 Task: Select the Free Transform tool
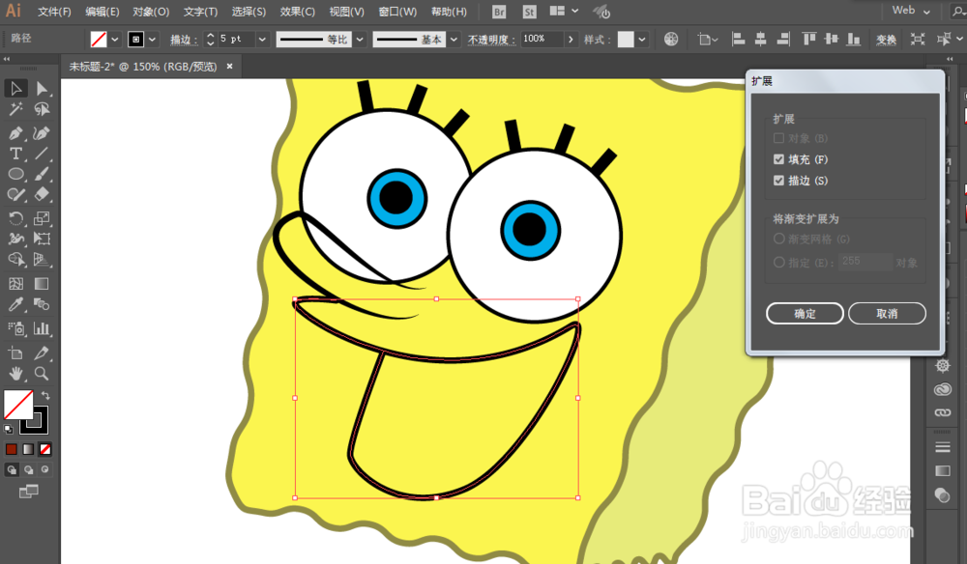point(42,239)
